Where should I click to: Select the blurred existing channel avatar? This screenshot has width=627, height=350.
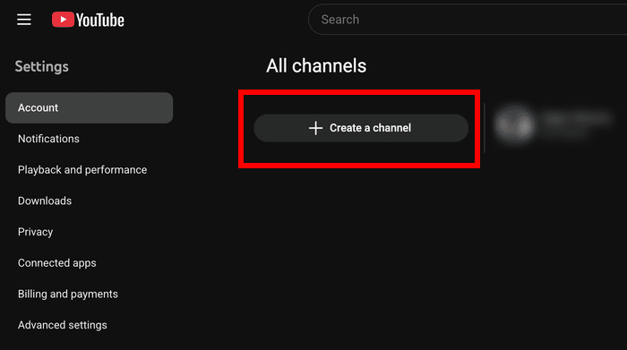(514, 124)
